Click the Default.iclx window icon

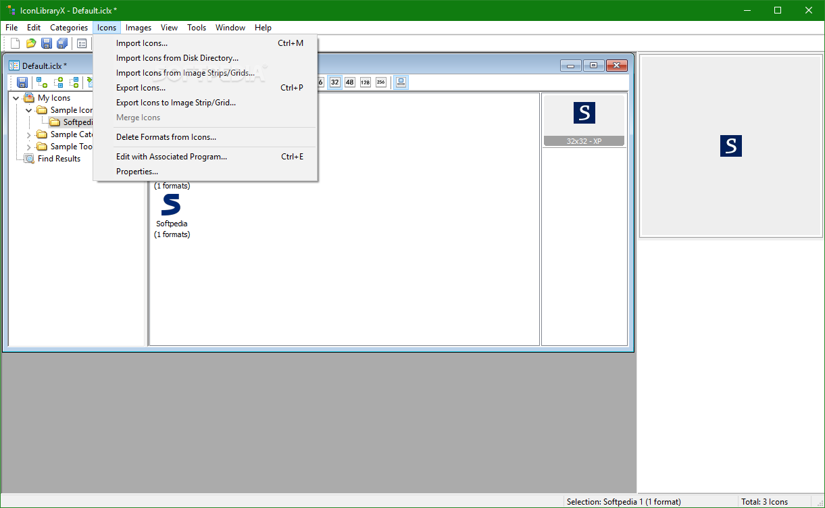coord(14,66)
